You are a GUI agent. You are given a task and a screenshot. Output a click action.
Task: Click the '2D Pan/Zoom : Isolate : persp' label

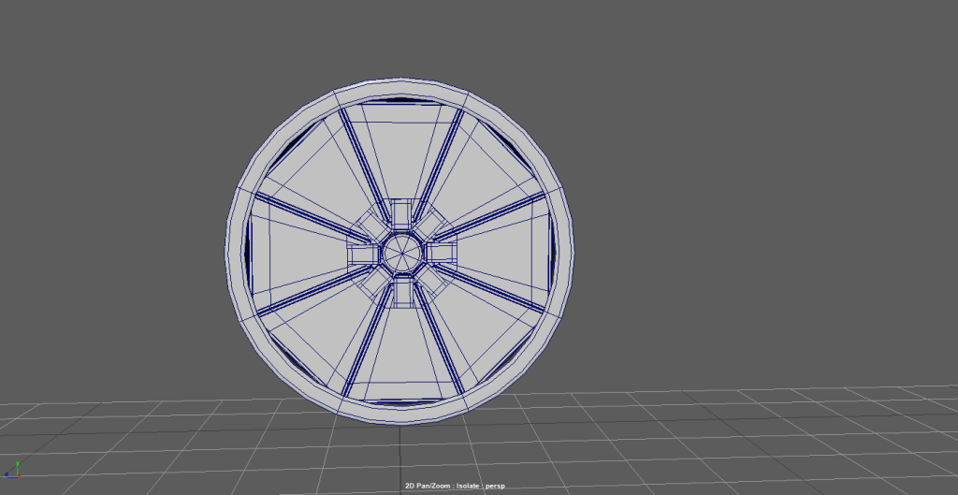tap(456, 486)
